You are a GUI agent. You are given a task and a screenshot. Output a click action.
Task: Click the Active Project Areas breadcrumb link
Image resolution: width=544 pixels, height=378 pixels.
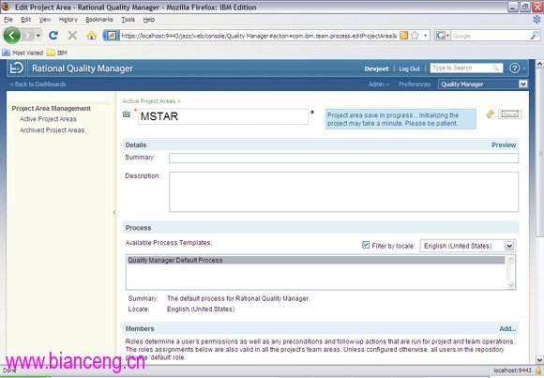tap(149, 101)
